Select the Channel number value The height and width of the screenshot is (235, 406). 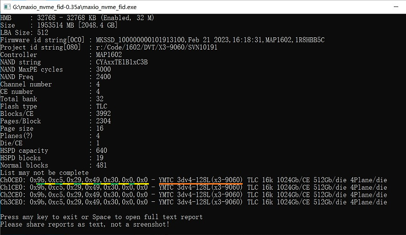[98, 84]
